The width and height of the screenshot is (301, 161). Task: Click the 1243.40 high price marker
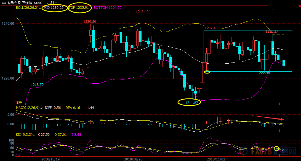(142, 12)
